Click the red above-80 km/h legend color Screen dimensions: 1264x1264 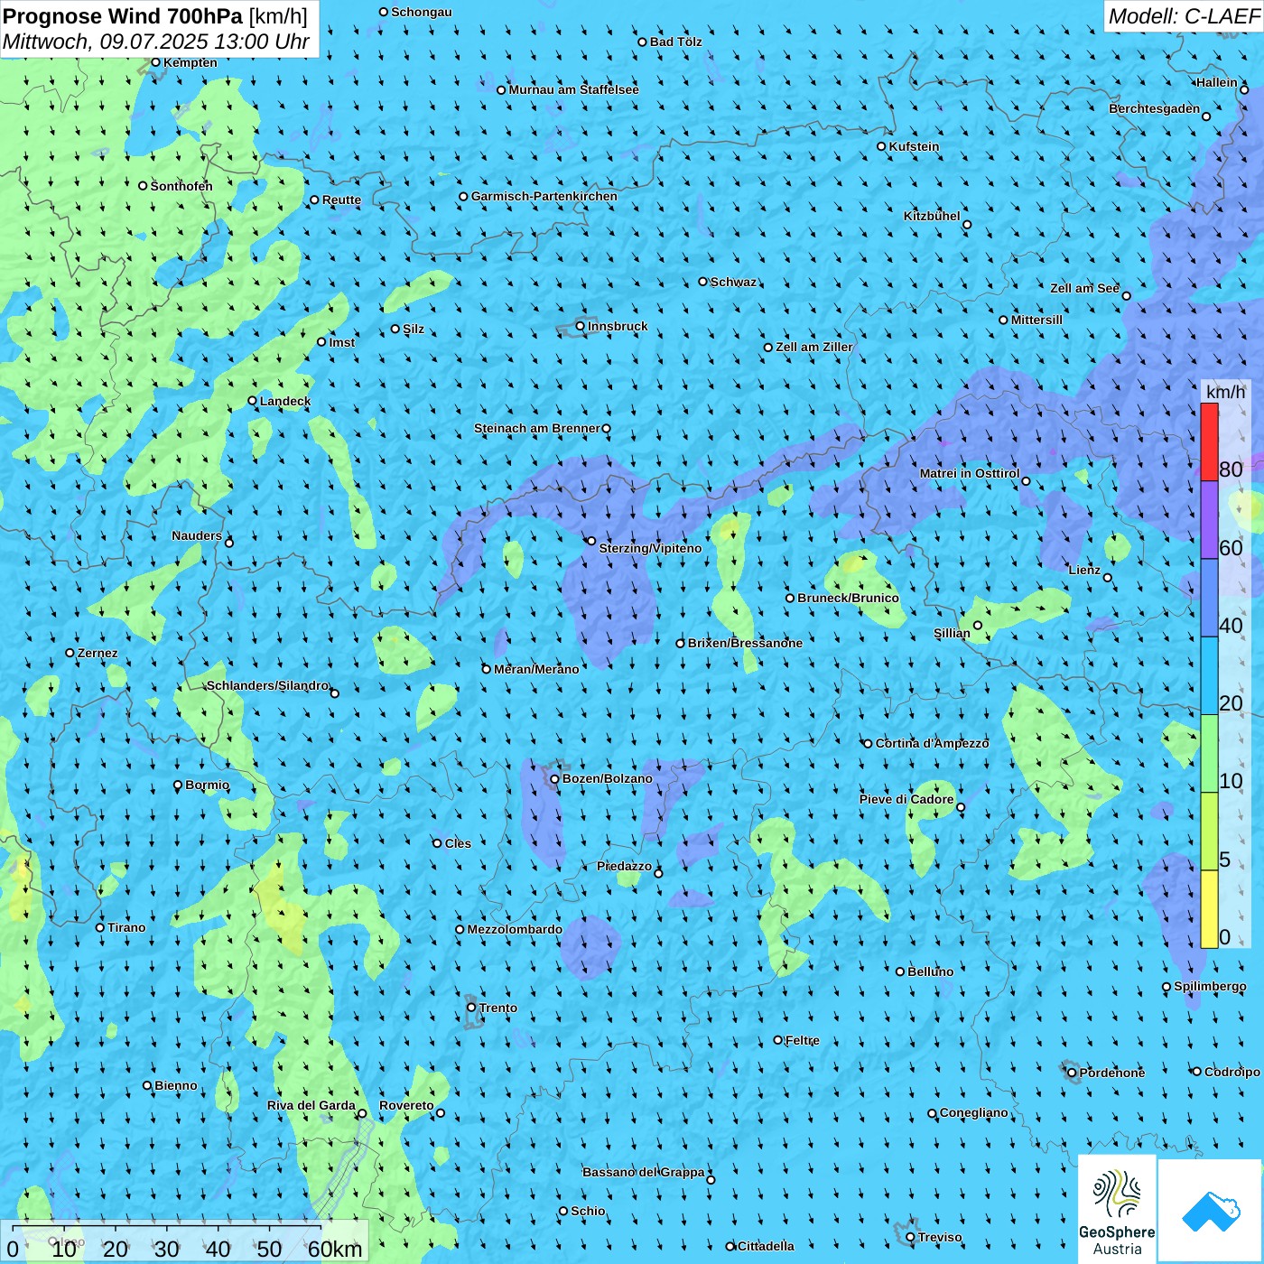click(x=1209, y=441)
